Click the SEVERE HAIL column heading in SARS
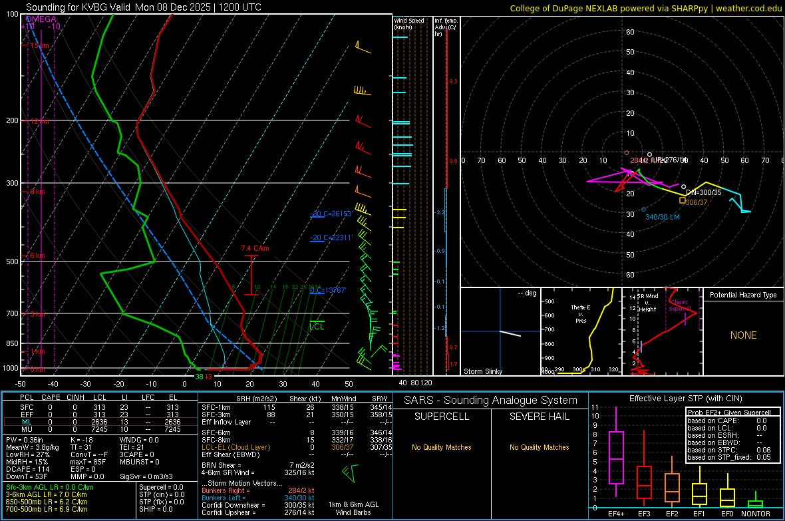 pos(539,417)
